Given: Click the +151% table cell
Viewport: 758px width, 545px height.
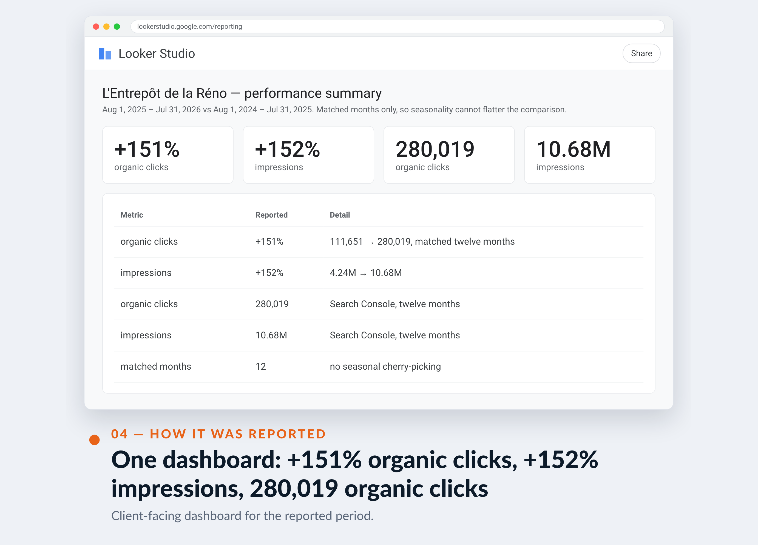Looking at the screenshot, I should click(269, 242).
